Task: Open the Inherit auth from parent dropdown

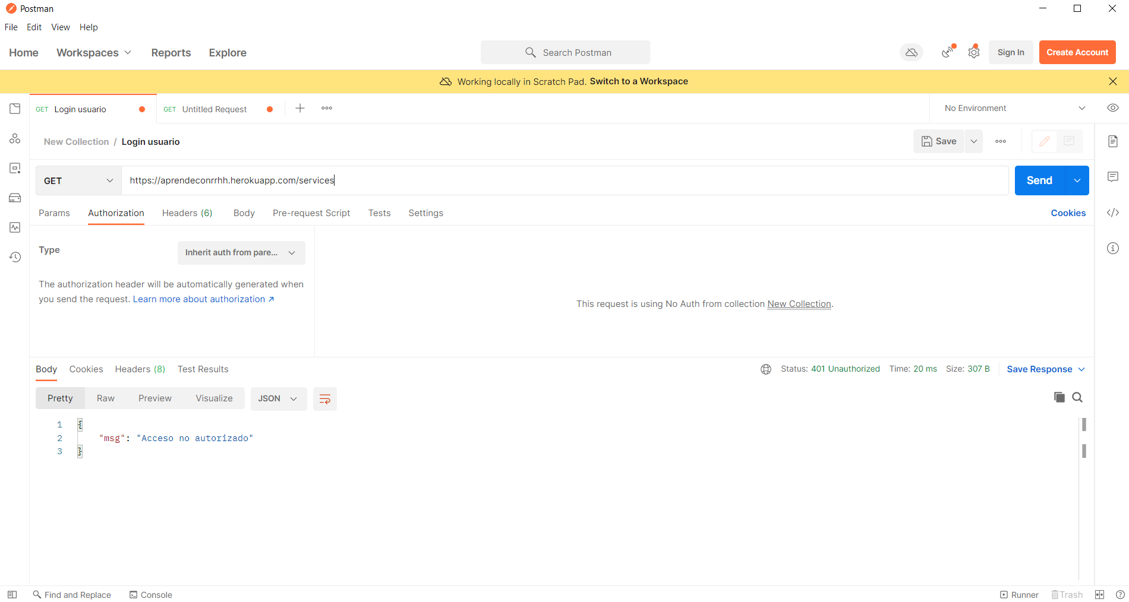Action: click(x=241, y=252)
